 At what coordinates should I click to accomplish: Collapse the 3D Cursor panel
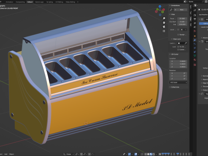point(170,54)
